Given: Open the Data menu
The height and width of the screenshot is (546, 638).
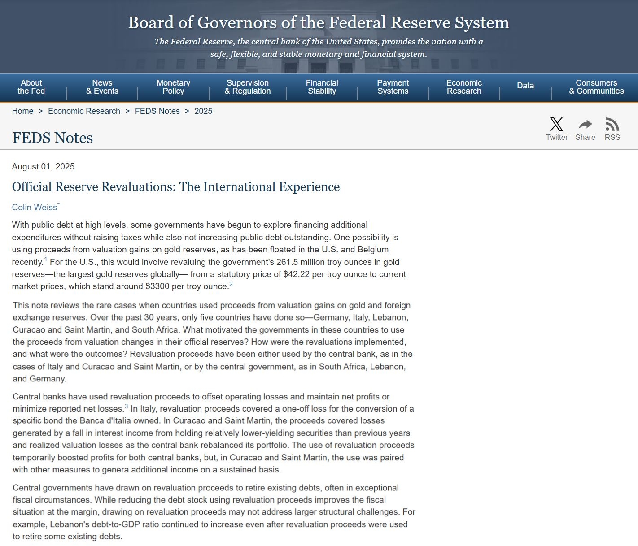Looking at the screenshot, I should click(525, 86).
